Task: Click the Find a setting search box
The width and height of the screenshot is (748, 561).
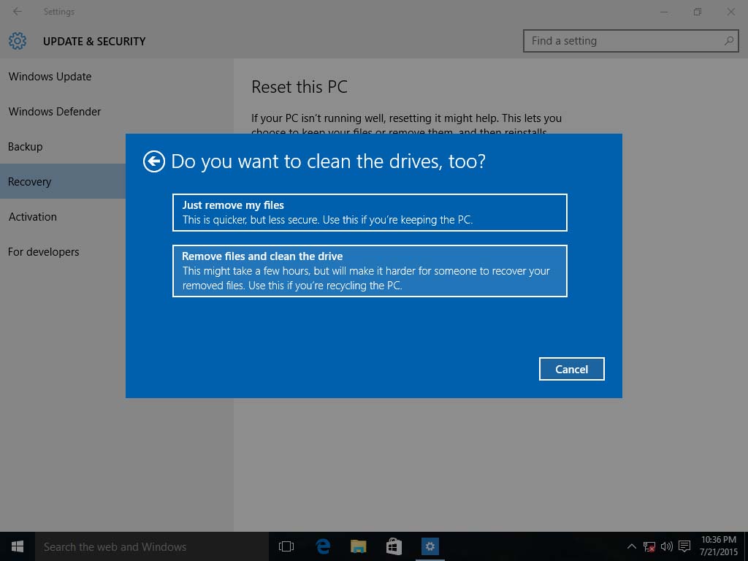Action: click(630, 41)
